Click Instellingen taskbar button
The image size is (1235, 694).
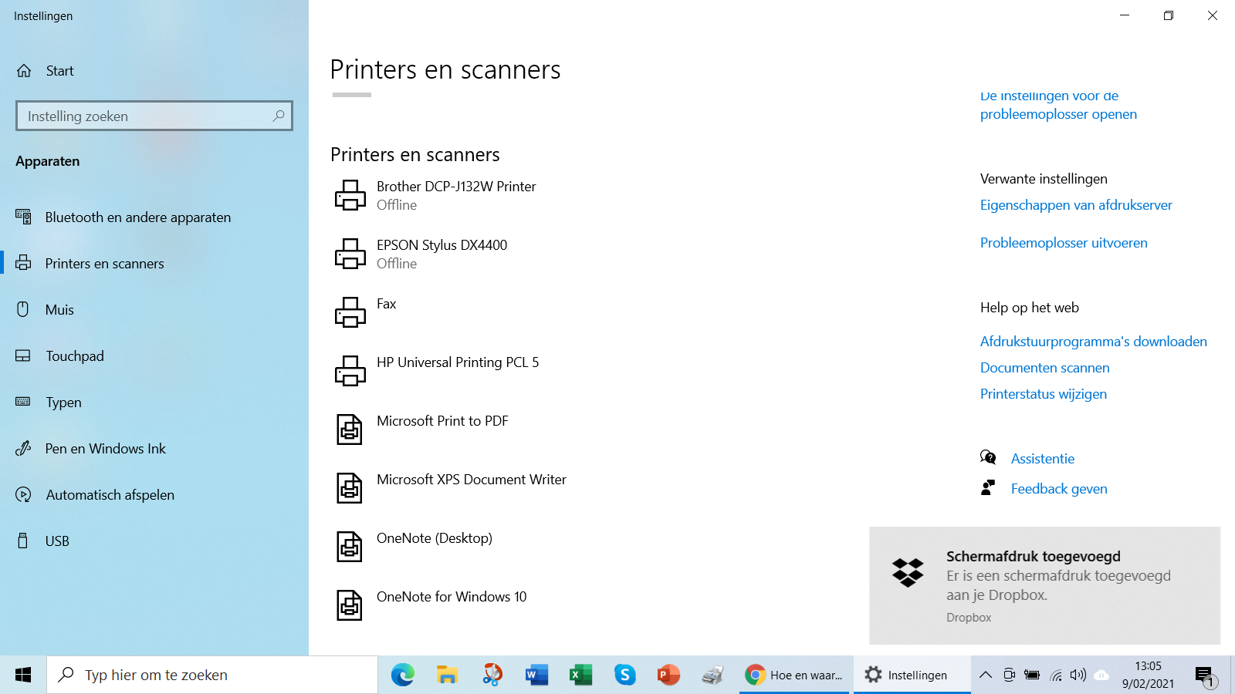(912, 675)
